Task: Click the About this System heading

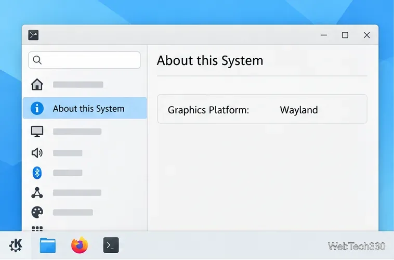Action: tap(210, 61)
